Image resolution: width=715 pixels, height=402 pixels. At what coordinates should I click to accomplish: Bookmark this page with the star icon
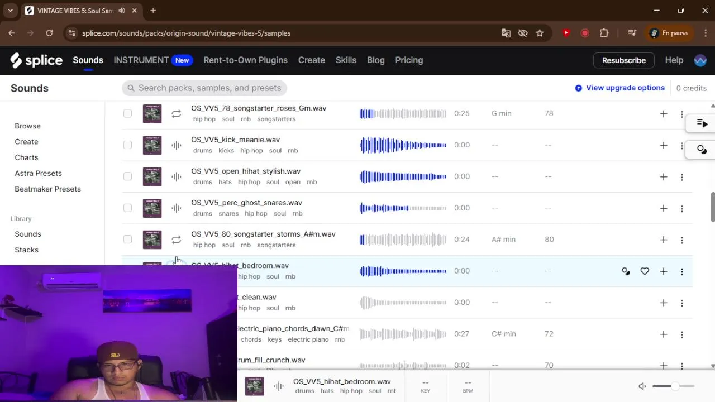540,33
